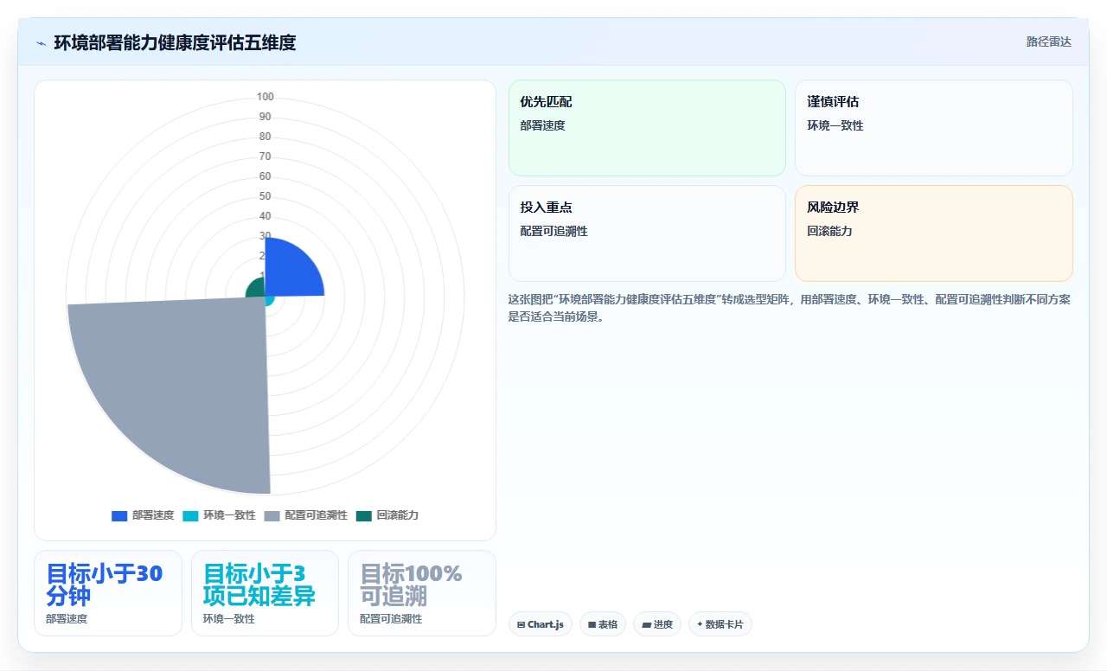
Task: Click the icon in the 数据卡片 tag
Action: pos(700,624)
